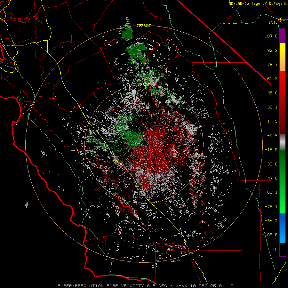288x288 pixels.
Task: Click the VEL legend title
Action: 281,19
